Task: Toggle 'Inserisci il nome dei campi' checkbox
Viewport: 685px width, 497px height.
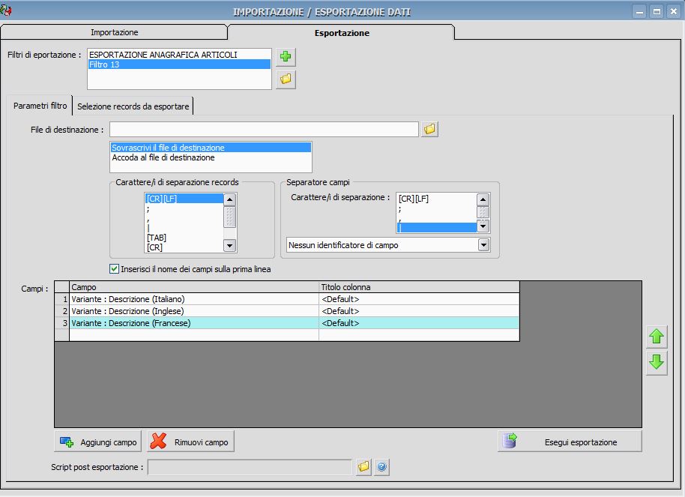Action: pyautogui.click(x=114, y=269)
